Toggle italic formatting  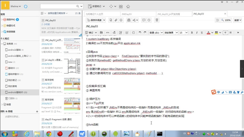[x=197, y=33]
